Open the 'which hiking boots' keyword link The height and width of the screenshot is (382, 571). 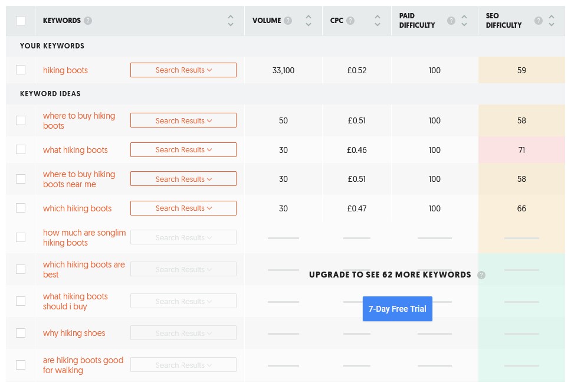pos(77,208)
